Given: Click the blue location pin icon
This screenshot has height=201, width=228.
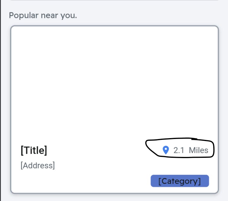Looking at the screenshot, I should [x=166, y=150].
